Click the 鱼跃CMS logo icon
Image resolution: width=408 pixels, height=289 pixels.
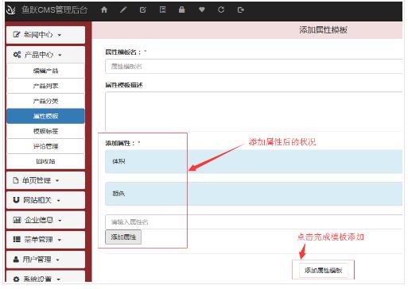coord(11,10)
